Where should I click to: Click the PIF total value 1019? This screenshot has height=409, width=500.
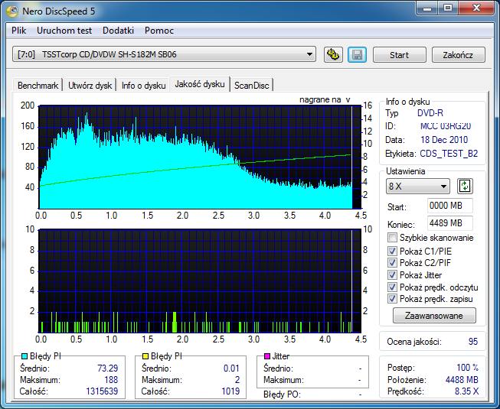(230, 391)
